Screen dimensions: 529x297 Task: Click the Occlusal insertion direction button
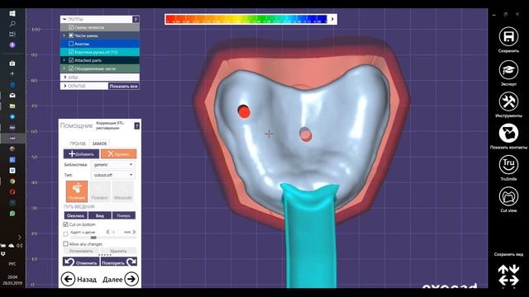point(76,215)
